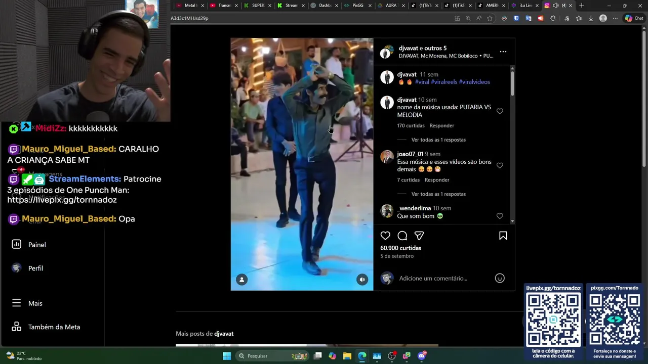Open the comment bubble icon under the post
648x364 pixels.
tap(402, 236)
